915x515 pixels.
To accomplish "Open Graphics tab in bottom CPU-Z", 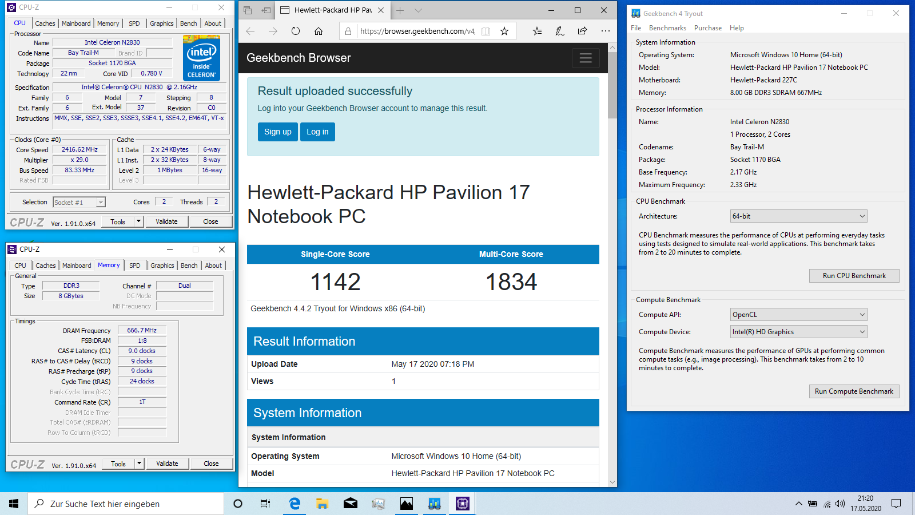I will tap(162, 266).
